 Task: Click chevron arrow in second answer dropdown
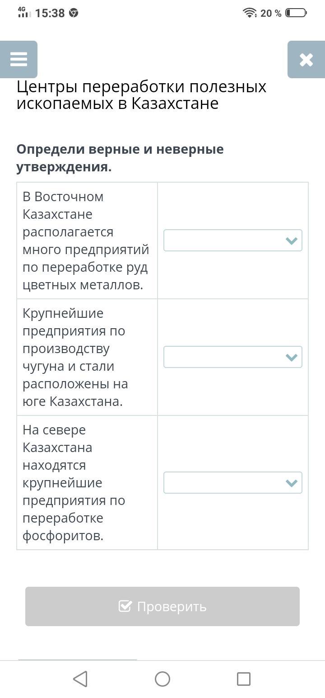pos(292,358)
